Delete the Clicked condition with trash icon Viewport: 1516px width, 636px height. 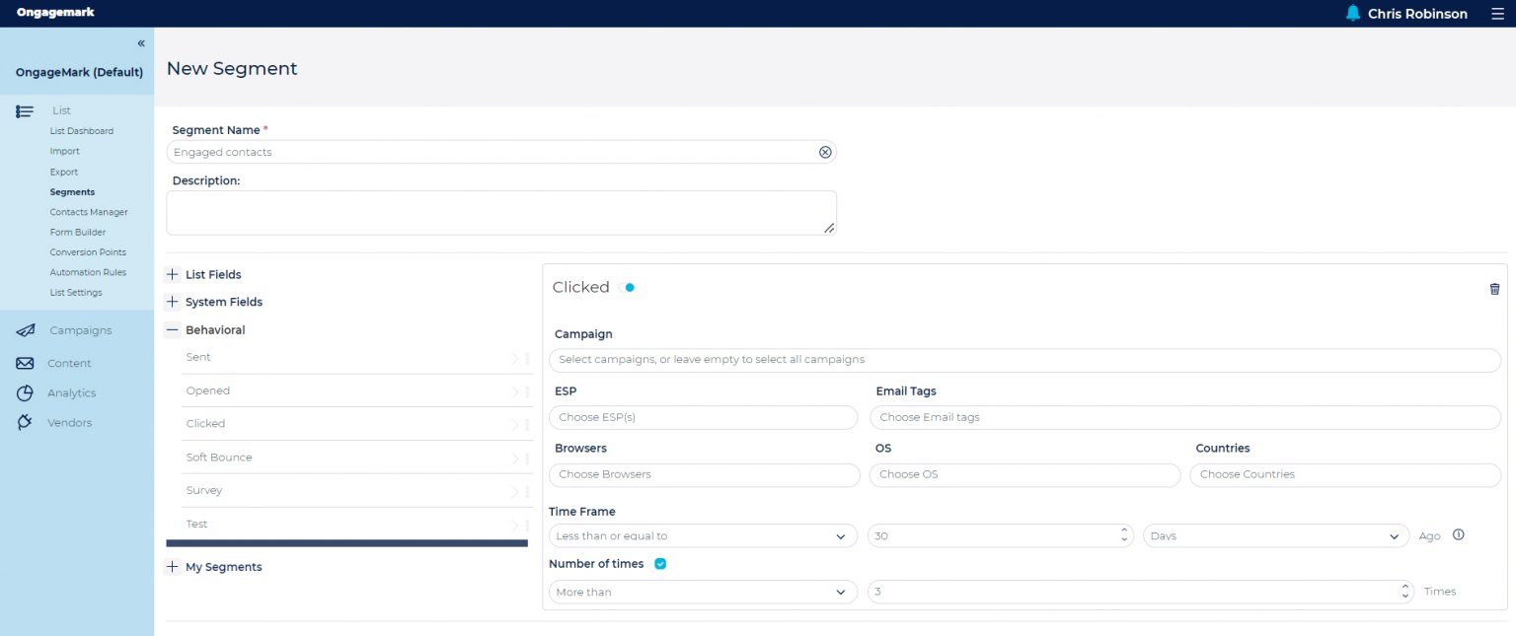point(1494,289)
